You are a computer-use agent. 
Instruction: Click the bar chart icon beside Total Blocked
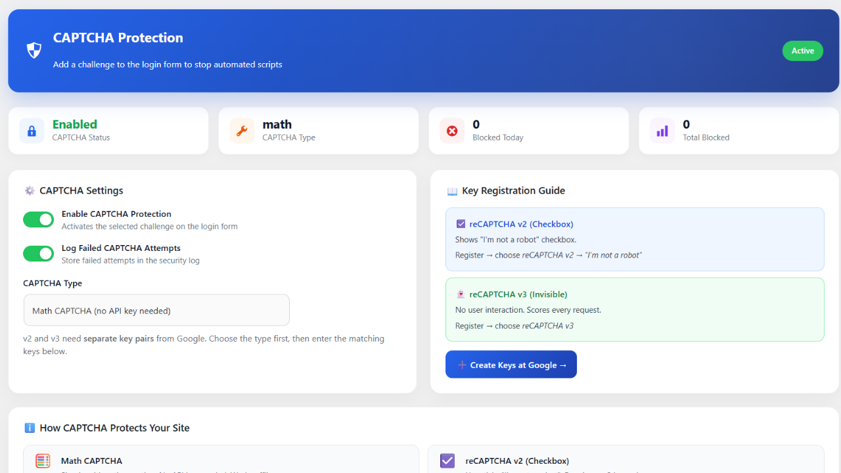(x=662, y=131)
